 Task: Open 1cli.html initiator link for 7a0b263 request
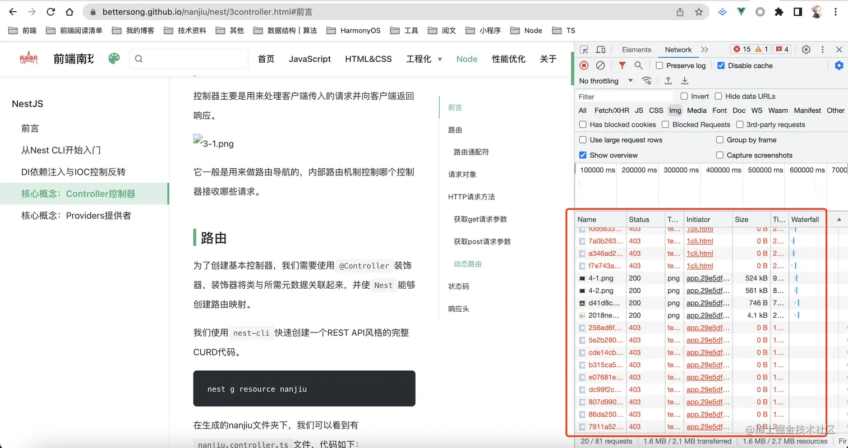699,241
